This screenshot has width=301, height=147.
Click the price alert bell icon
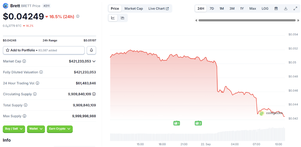click(91, 50)
